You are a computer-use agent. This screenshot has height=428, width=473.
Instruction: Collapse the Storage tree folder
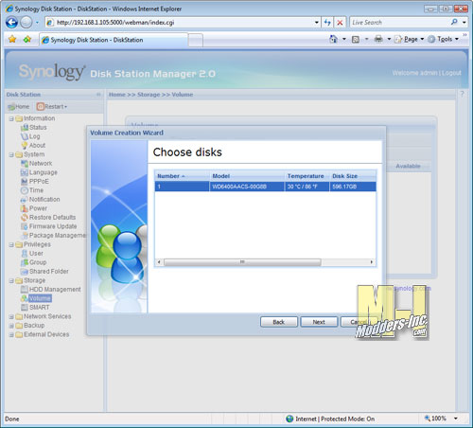pos(11,281)
